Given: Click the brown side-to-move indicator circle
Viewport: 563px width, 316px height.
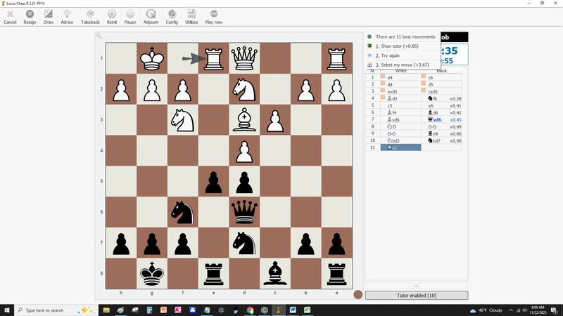Looking at the screenshot, I should [x=358, y=295].
